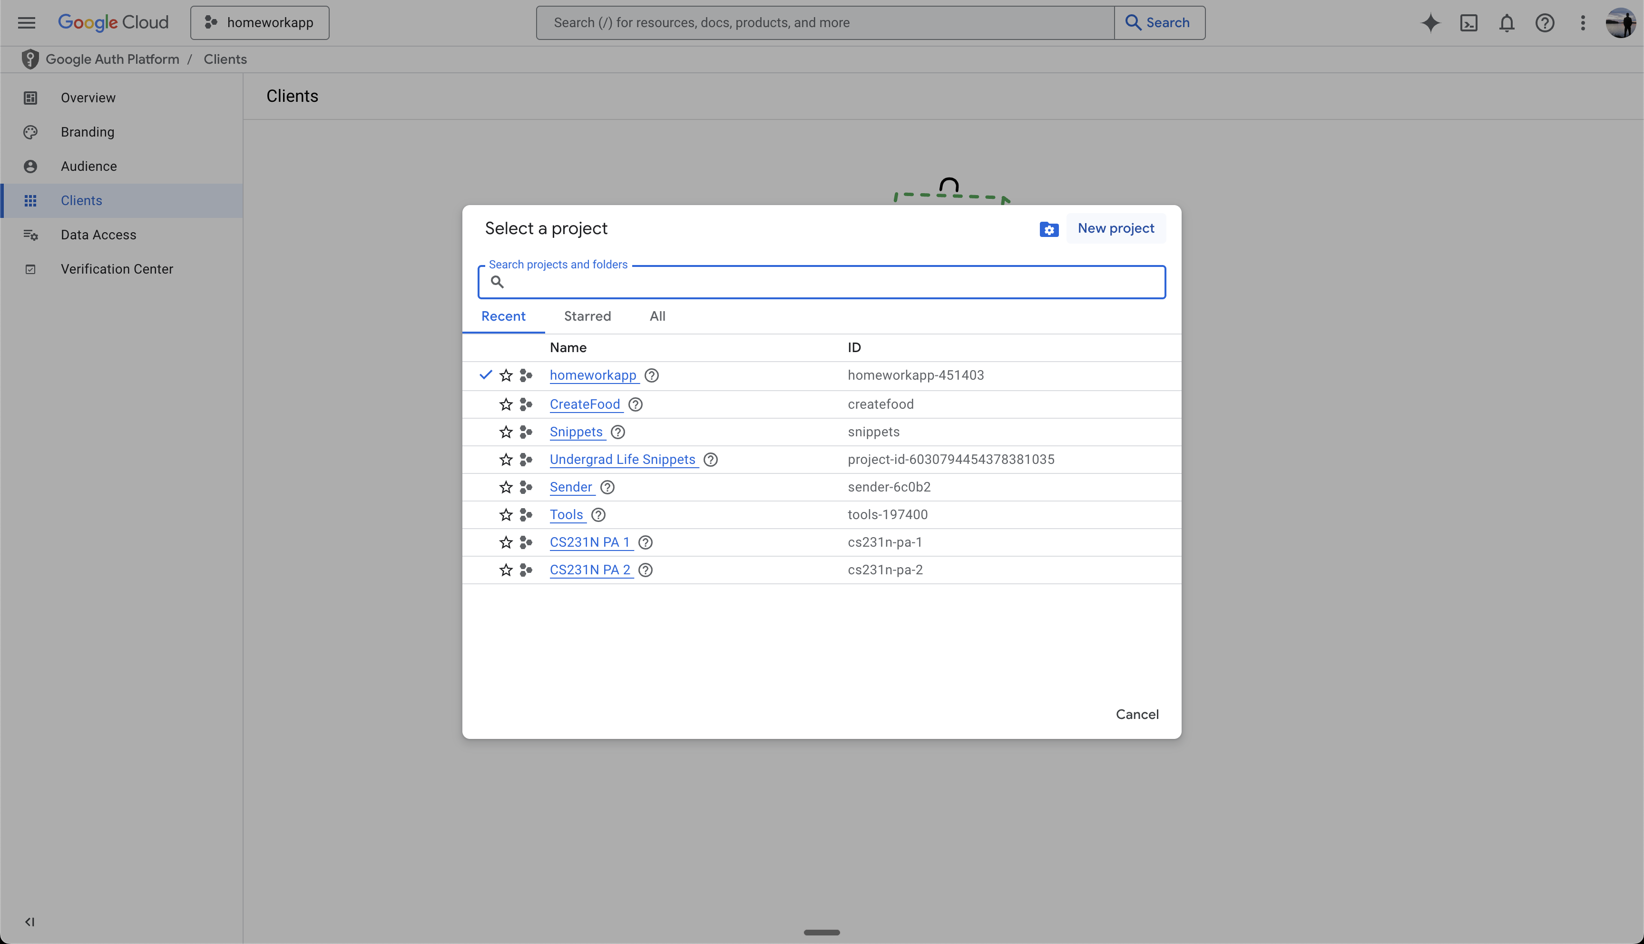Click help icon next to Tools
This screenshot has width=1644, height=944.
tap(599, 515)
